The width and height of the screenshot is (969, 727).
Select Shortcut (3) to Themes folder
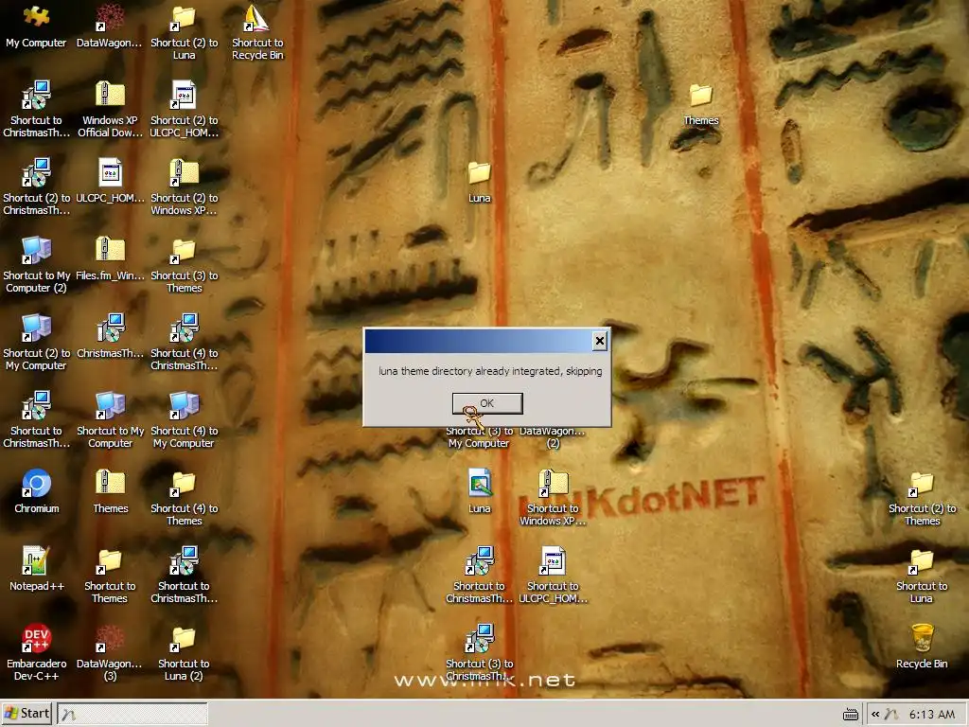tap(185, 265)
